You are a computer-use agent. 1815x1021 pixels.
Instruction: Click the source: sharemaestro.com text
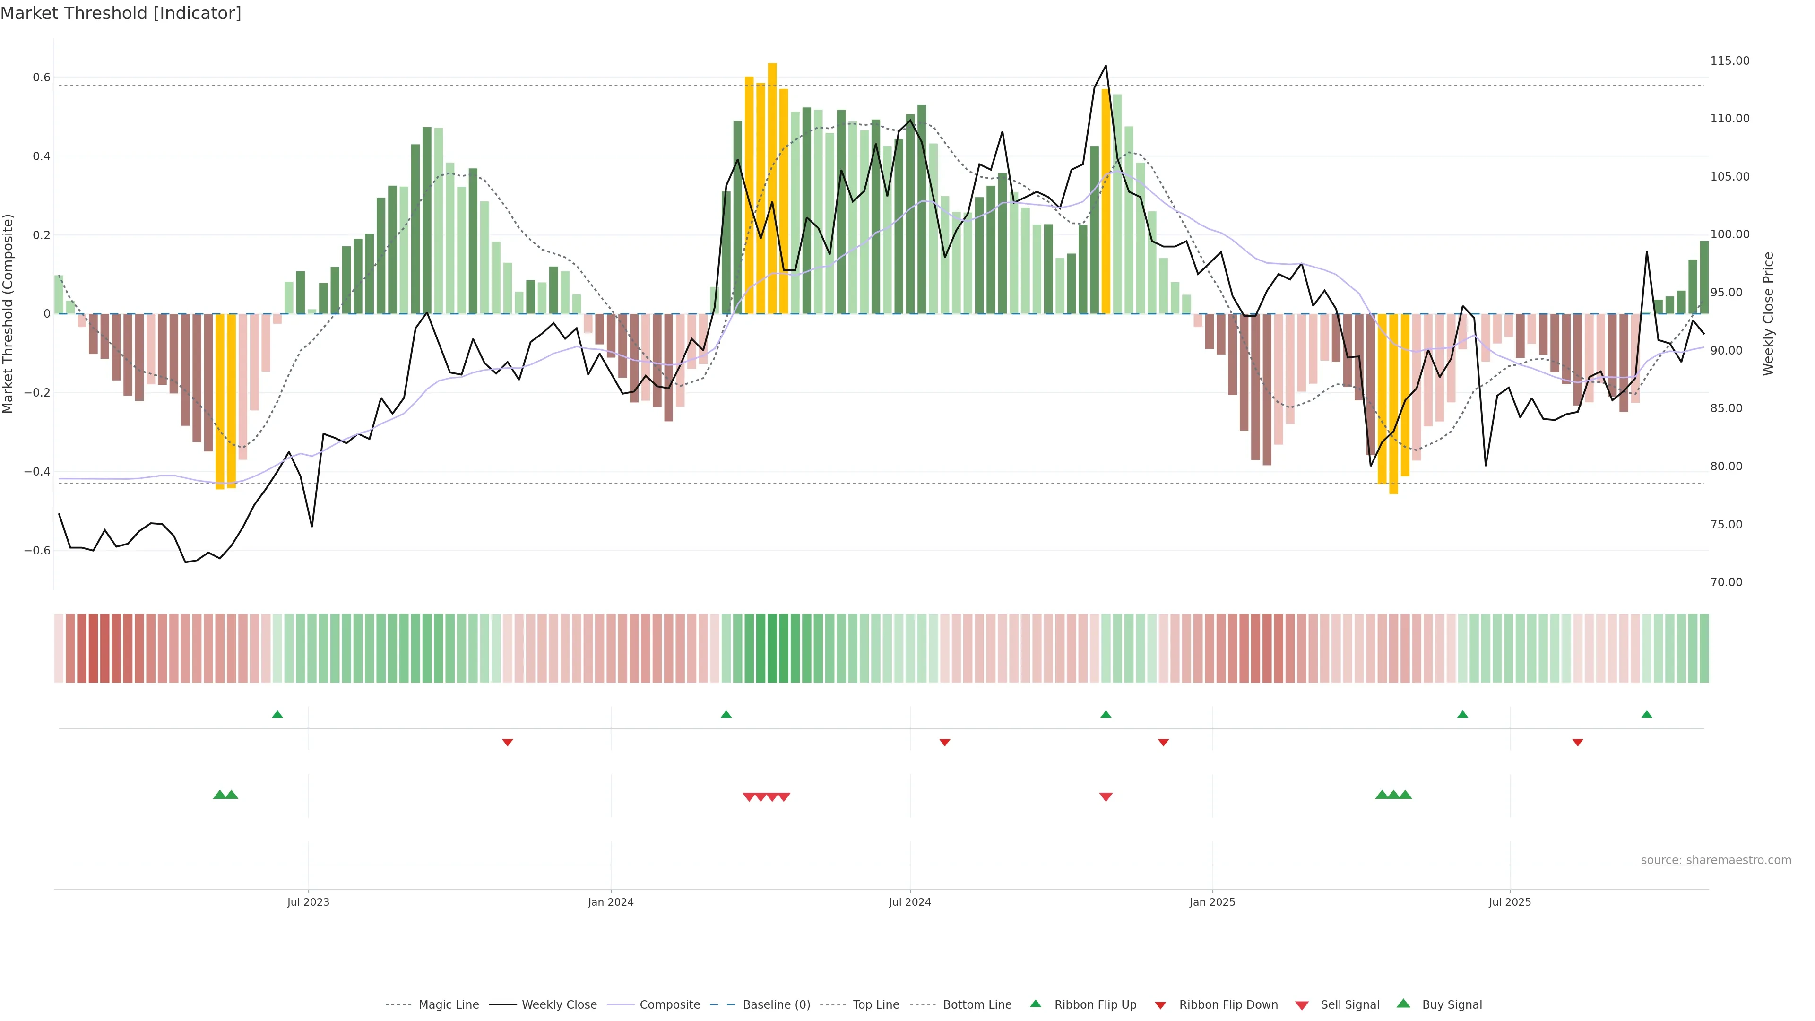(x=1716, y=860)
